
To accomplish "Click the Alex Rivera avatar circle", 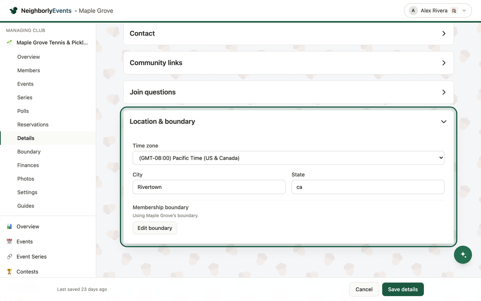I will point(413,11).
